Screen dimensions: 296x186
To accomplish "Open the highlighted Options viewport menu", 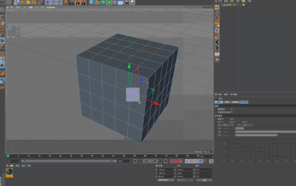I will [31, 7].
